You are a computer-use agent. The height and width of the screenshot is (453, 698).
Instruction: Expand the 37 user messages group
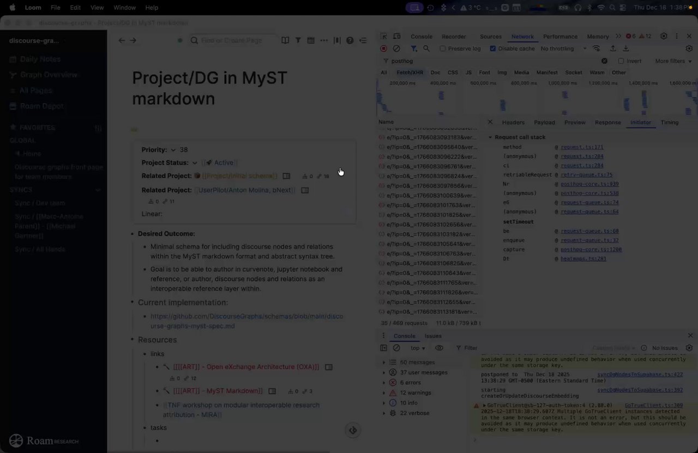[384, 372]
